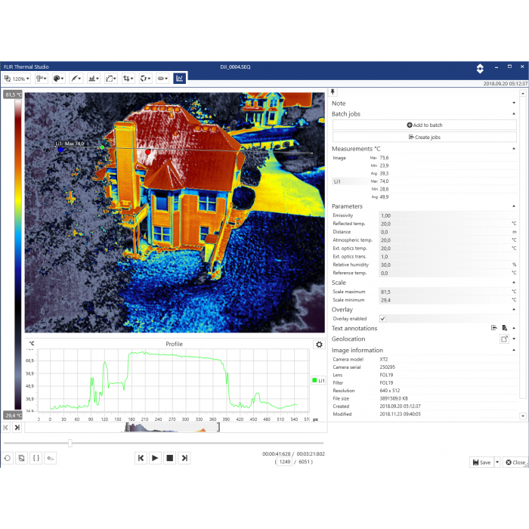This screenshot has width=529, height=529.
Task: Click Add to batch button
Action: point(425,125)
